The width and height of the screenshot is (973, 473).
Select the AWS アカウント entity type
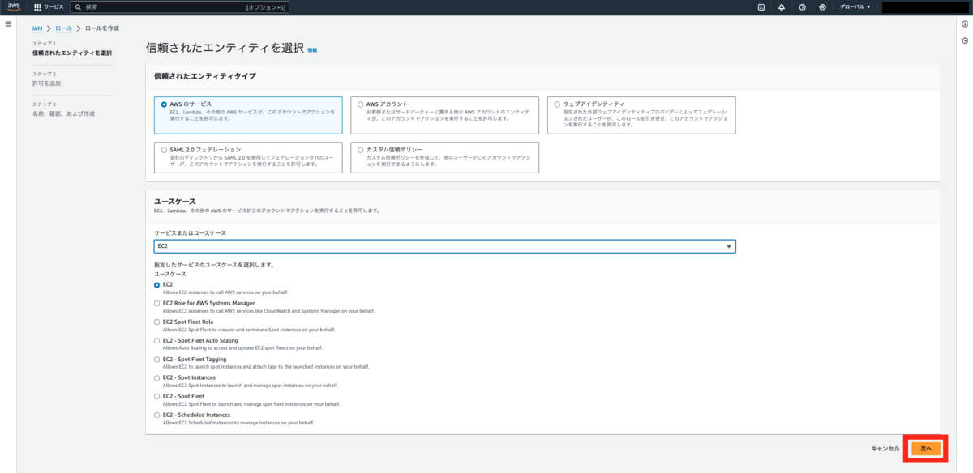point(445,115)
